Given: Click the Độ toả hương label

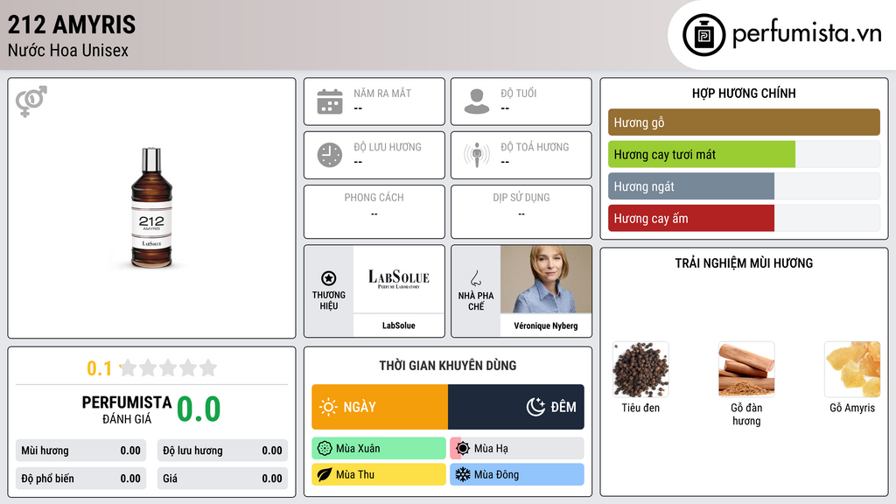Looking at the screenshot, I should pos(535,147).
